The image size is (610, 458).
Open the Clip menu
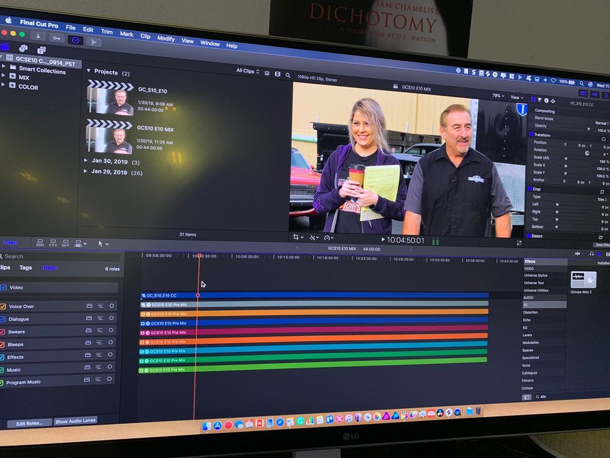145,36
